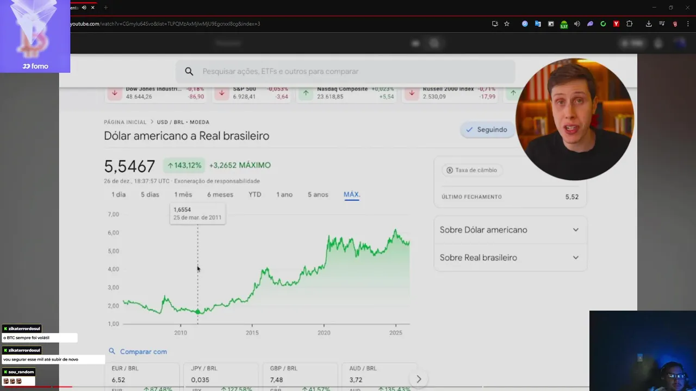The width and height of the screenshot is (696, 391).
Task: Select the 5 dias chart range
Action: click(x=150, y=194)
